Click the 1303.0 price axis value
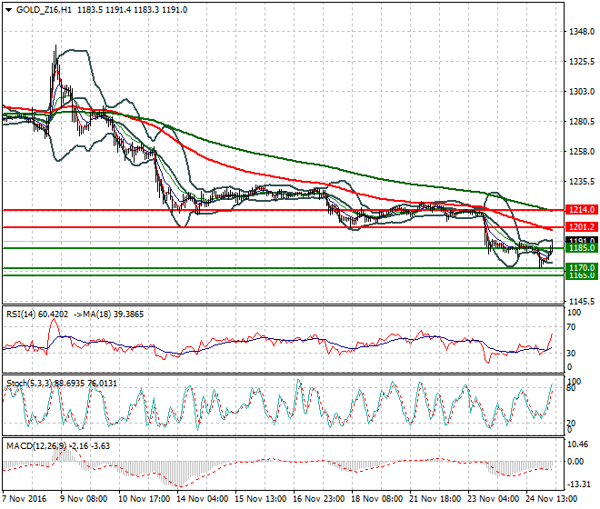The image size is (600, 509). [582, 92]
